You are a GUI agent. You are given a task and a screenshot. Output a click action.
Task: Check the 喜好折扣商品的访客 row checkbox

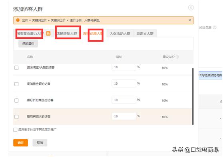pyautogui.click(x=16, y=100)
